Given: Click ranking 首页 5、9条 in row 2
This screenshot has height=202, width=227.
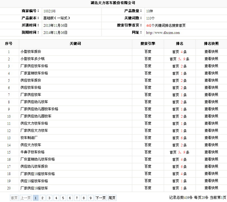Looking at the screenshot, I should pyautogui.click(x=180, y=59).
